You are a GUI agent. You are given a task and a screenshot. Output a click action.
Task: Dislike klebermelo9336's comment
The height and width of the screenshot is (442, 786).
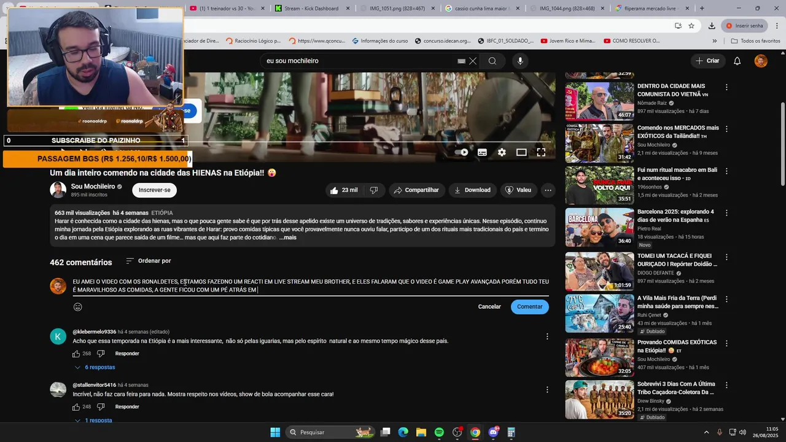(x=101, y=354)
